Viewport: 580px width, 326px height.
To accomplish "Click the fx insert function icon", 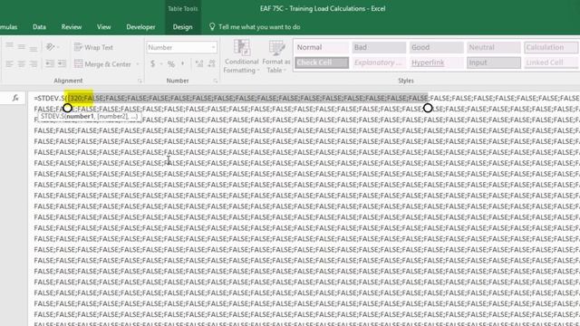I will 15,98.
